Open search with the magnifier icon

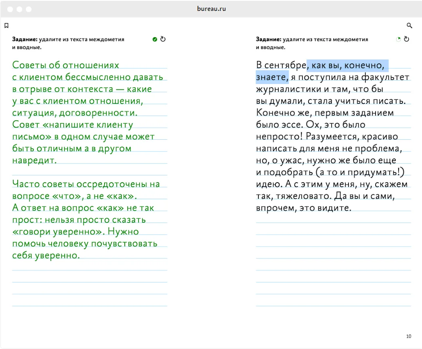tap(409, 25)
